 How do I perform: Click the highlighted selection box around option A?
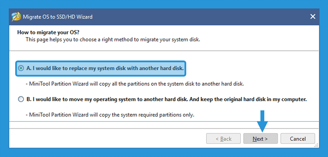coord(100,68)
